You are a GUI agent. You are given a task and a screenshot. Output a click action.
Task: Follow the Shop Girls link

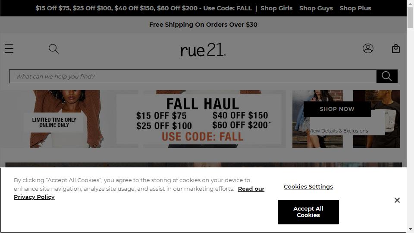[276, 8]
